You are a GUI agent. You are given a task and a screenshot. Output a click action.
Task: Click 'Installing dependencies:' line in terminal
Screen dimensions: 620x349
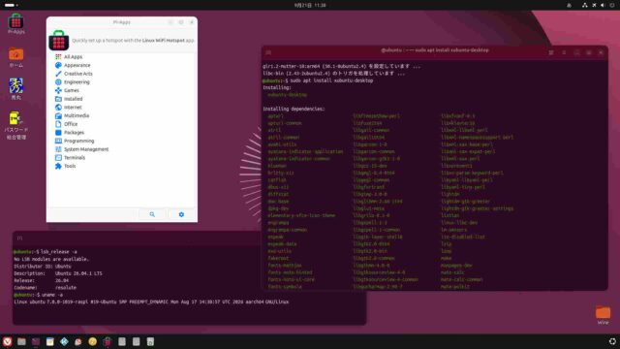point(294,109)
